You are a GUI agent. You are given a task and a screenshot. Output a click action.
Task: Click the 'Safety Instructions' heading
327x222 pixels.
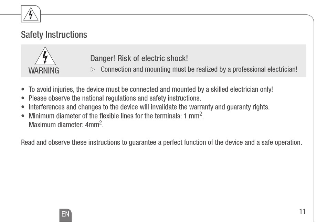pos(54,35)
